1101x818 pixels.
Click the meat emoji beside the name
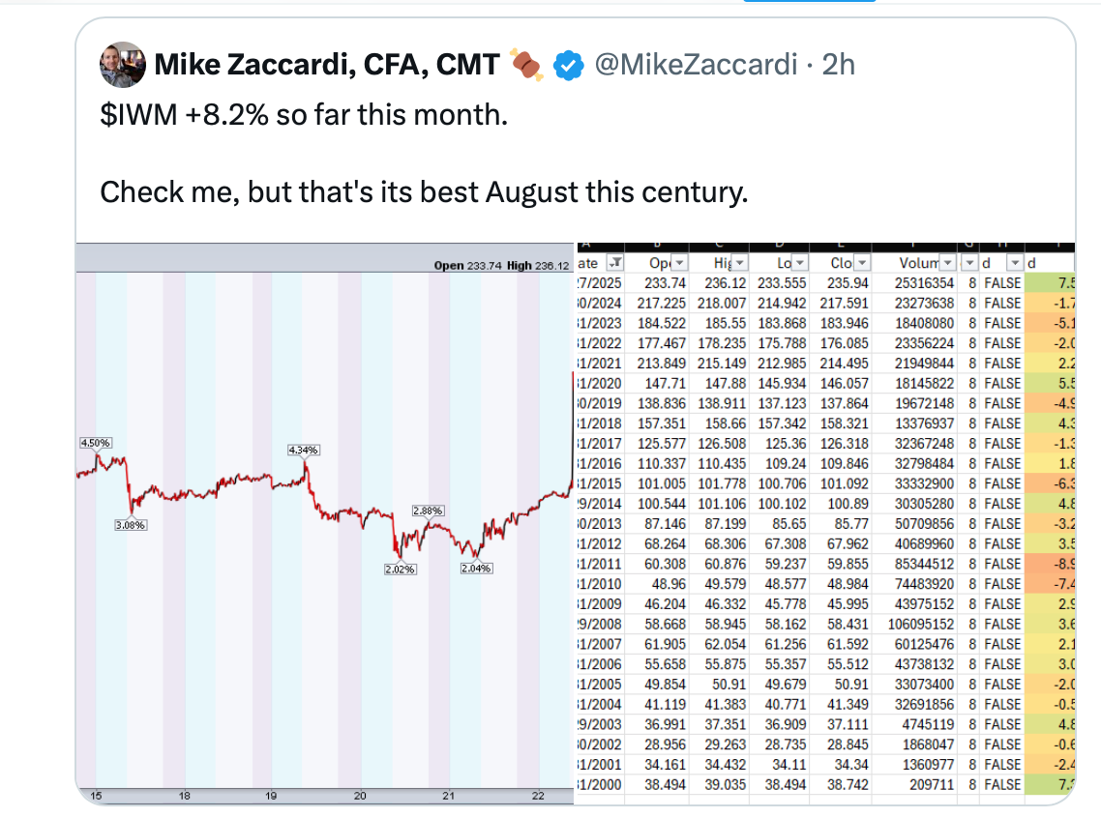pyautogui.click(x=527, y=65)
